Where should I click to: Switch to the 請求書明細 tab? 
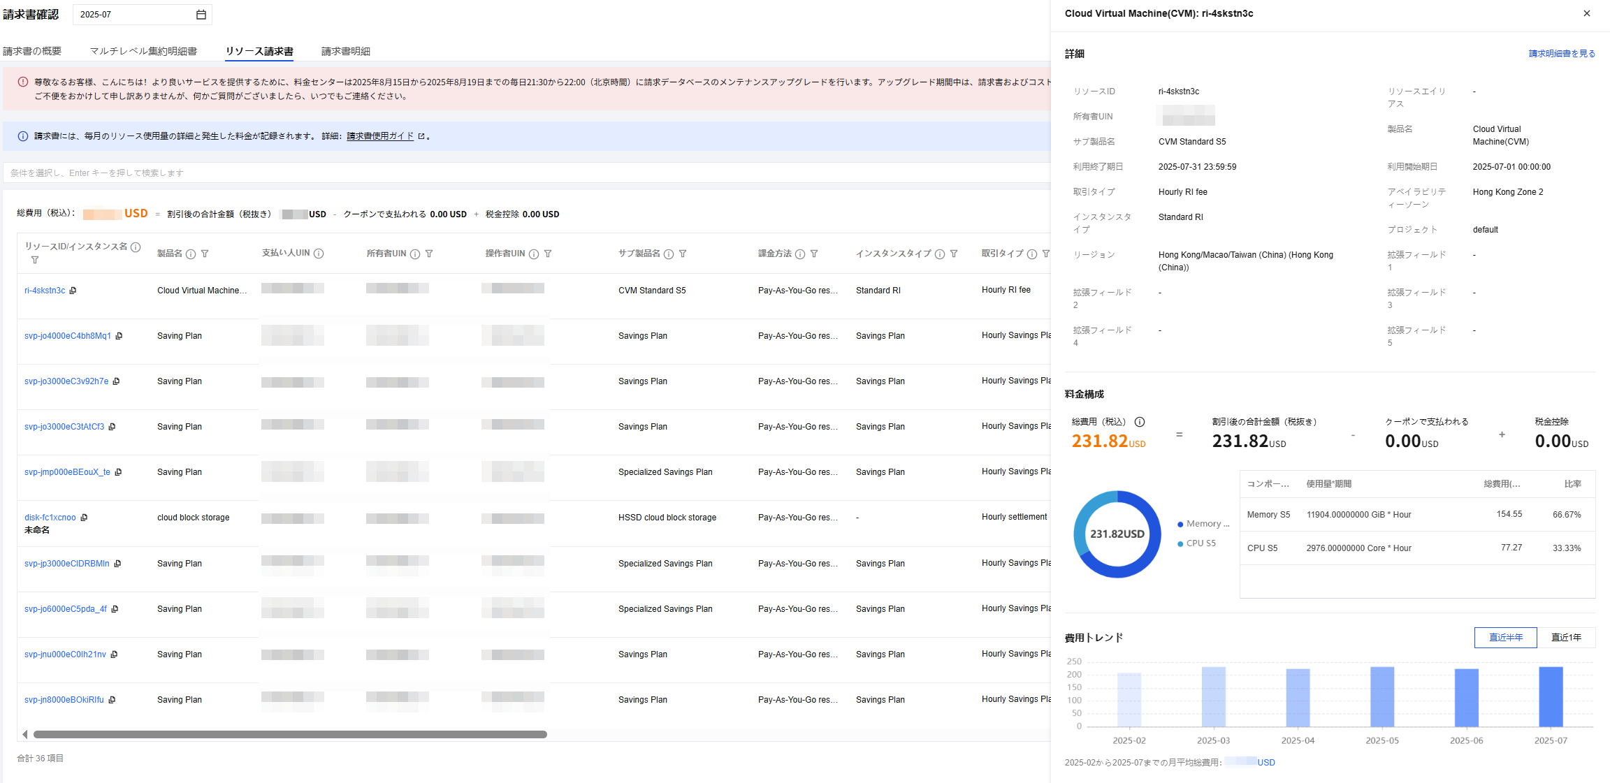(x=346, y=51)
